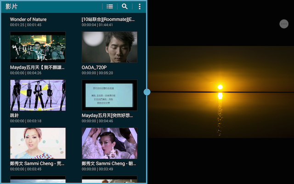Click the 00:00:00 | 00:03:45 duration text
The width and height of the screenshot is (294, 184).
tap(26, 169)
